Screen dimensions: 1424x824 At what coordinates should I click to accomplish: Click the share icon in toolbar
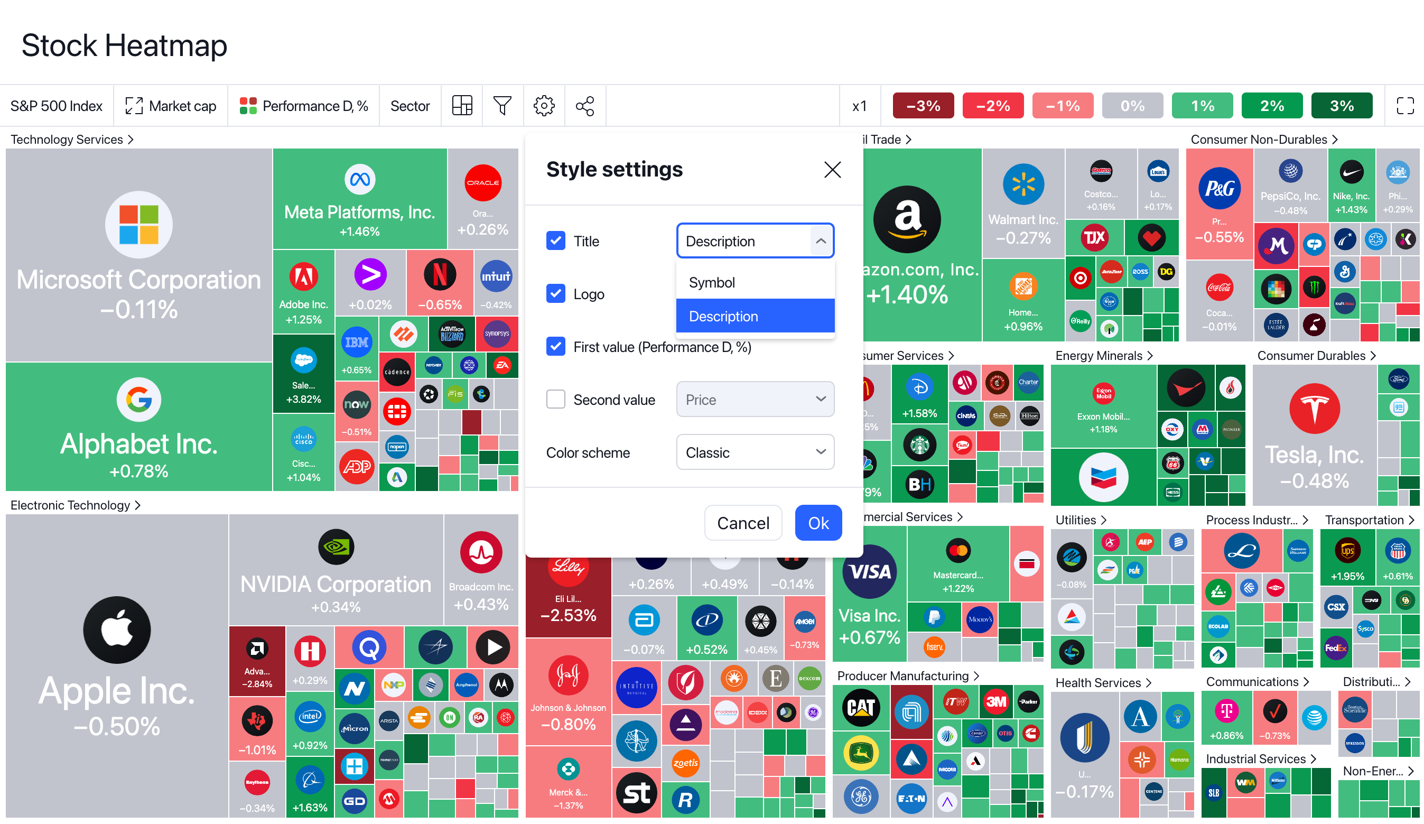[584, 106]
